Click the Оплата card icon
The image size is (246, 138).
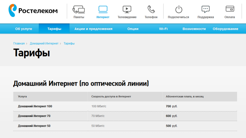[x=230, y=9]
